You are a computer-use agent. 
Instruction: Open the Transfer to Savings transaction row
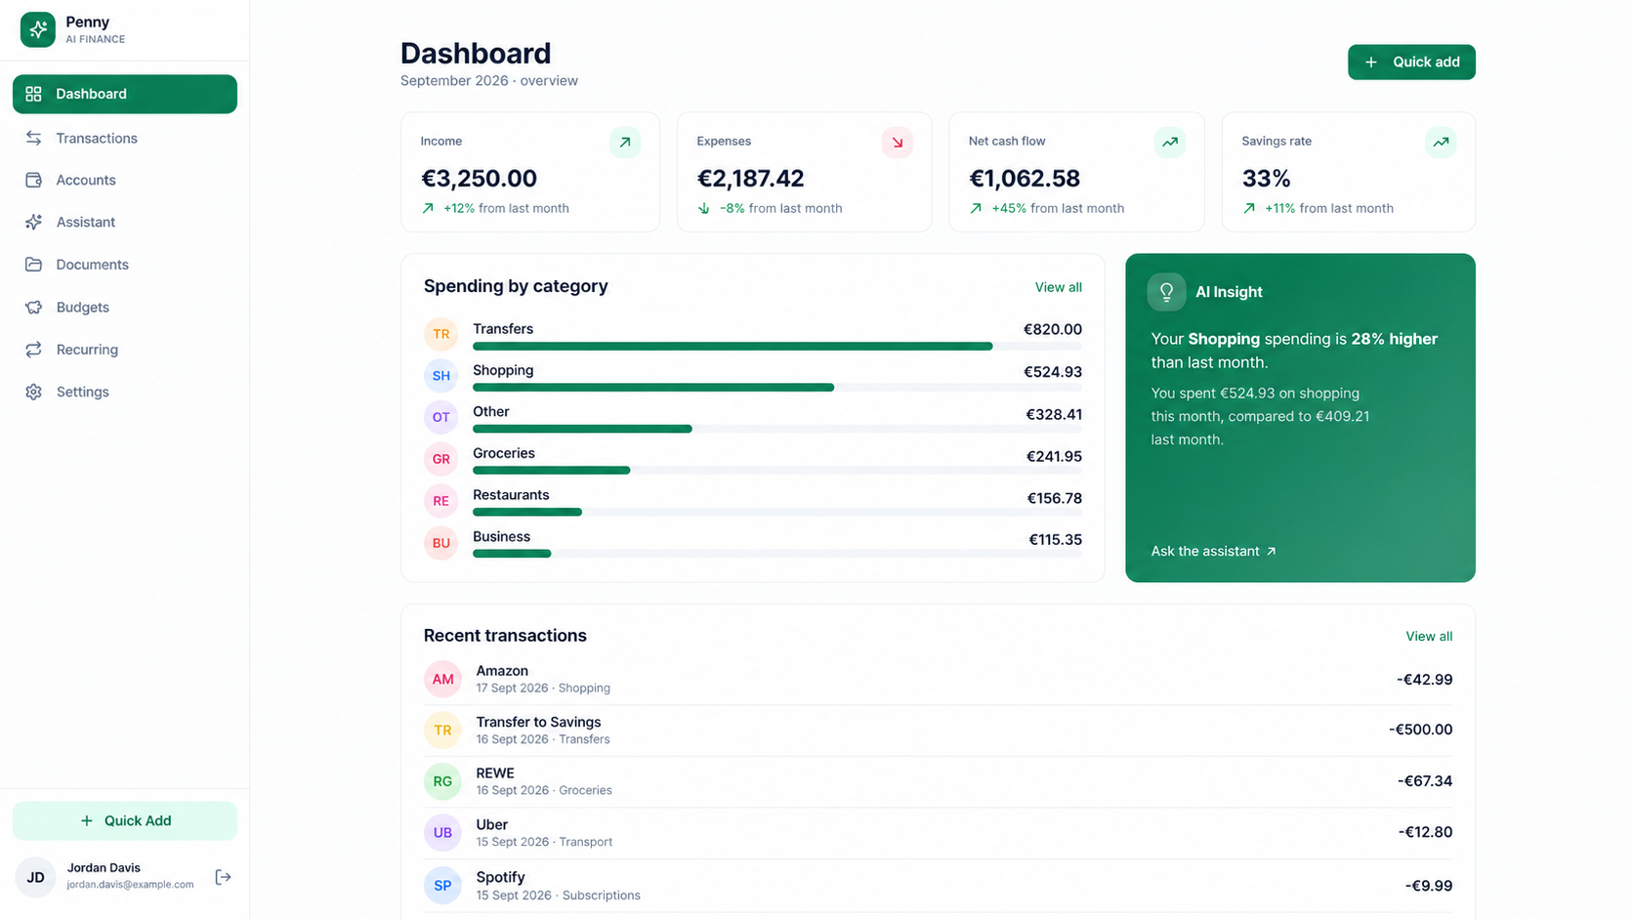coord(938,730)
